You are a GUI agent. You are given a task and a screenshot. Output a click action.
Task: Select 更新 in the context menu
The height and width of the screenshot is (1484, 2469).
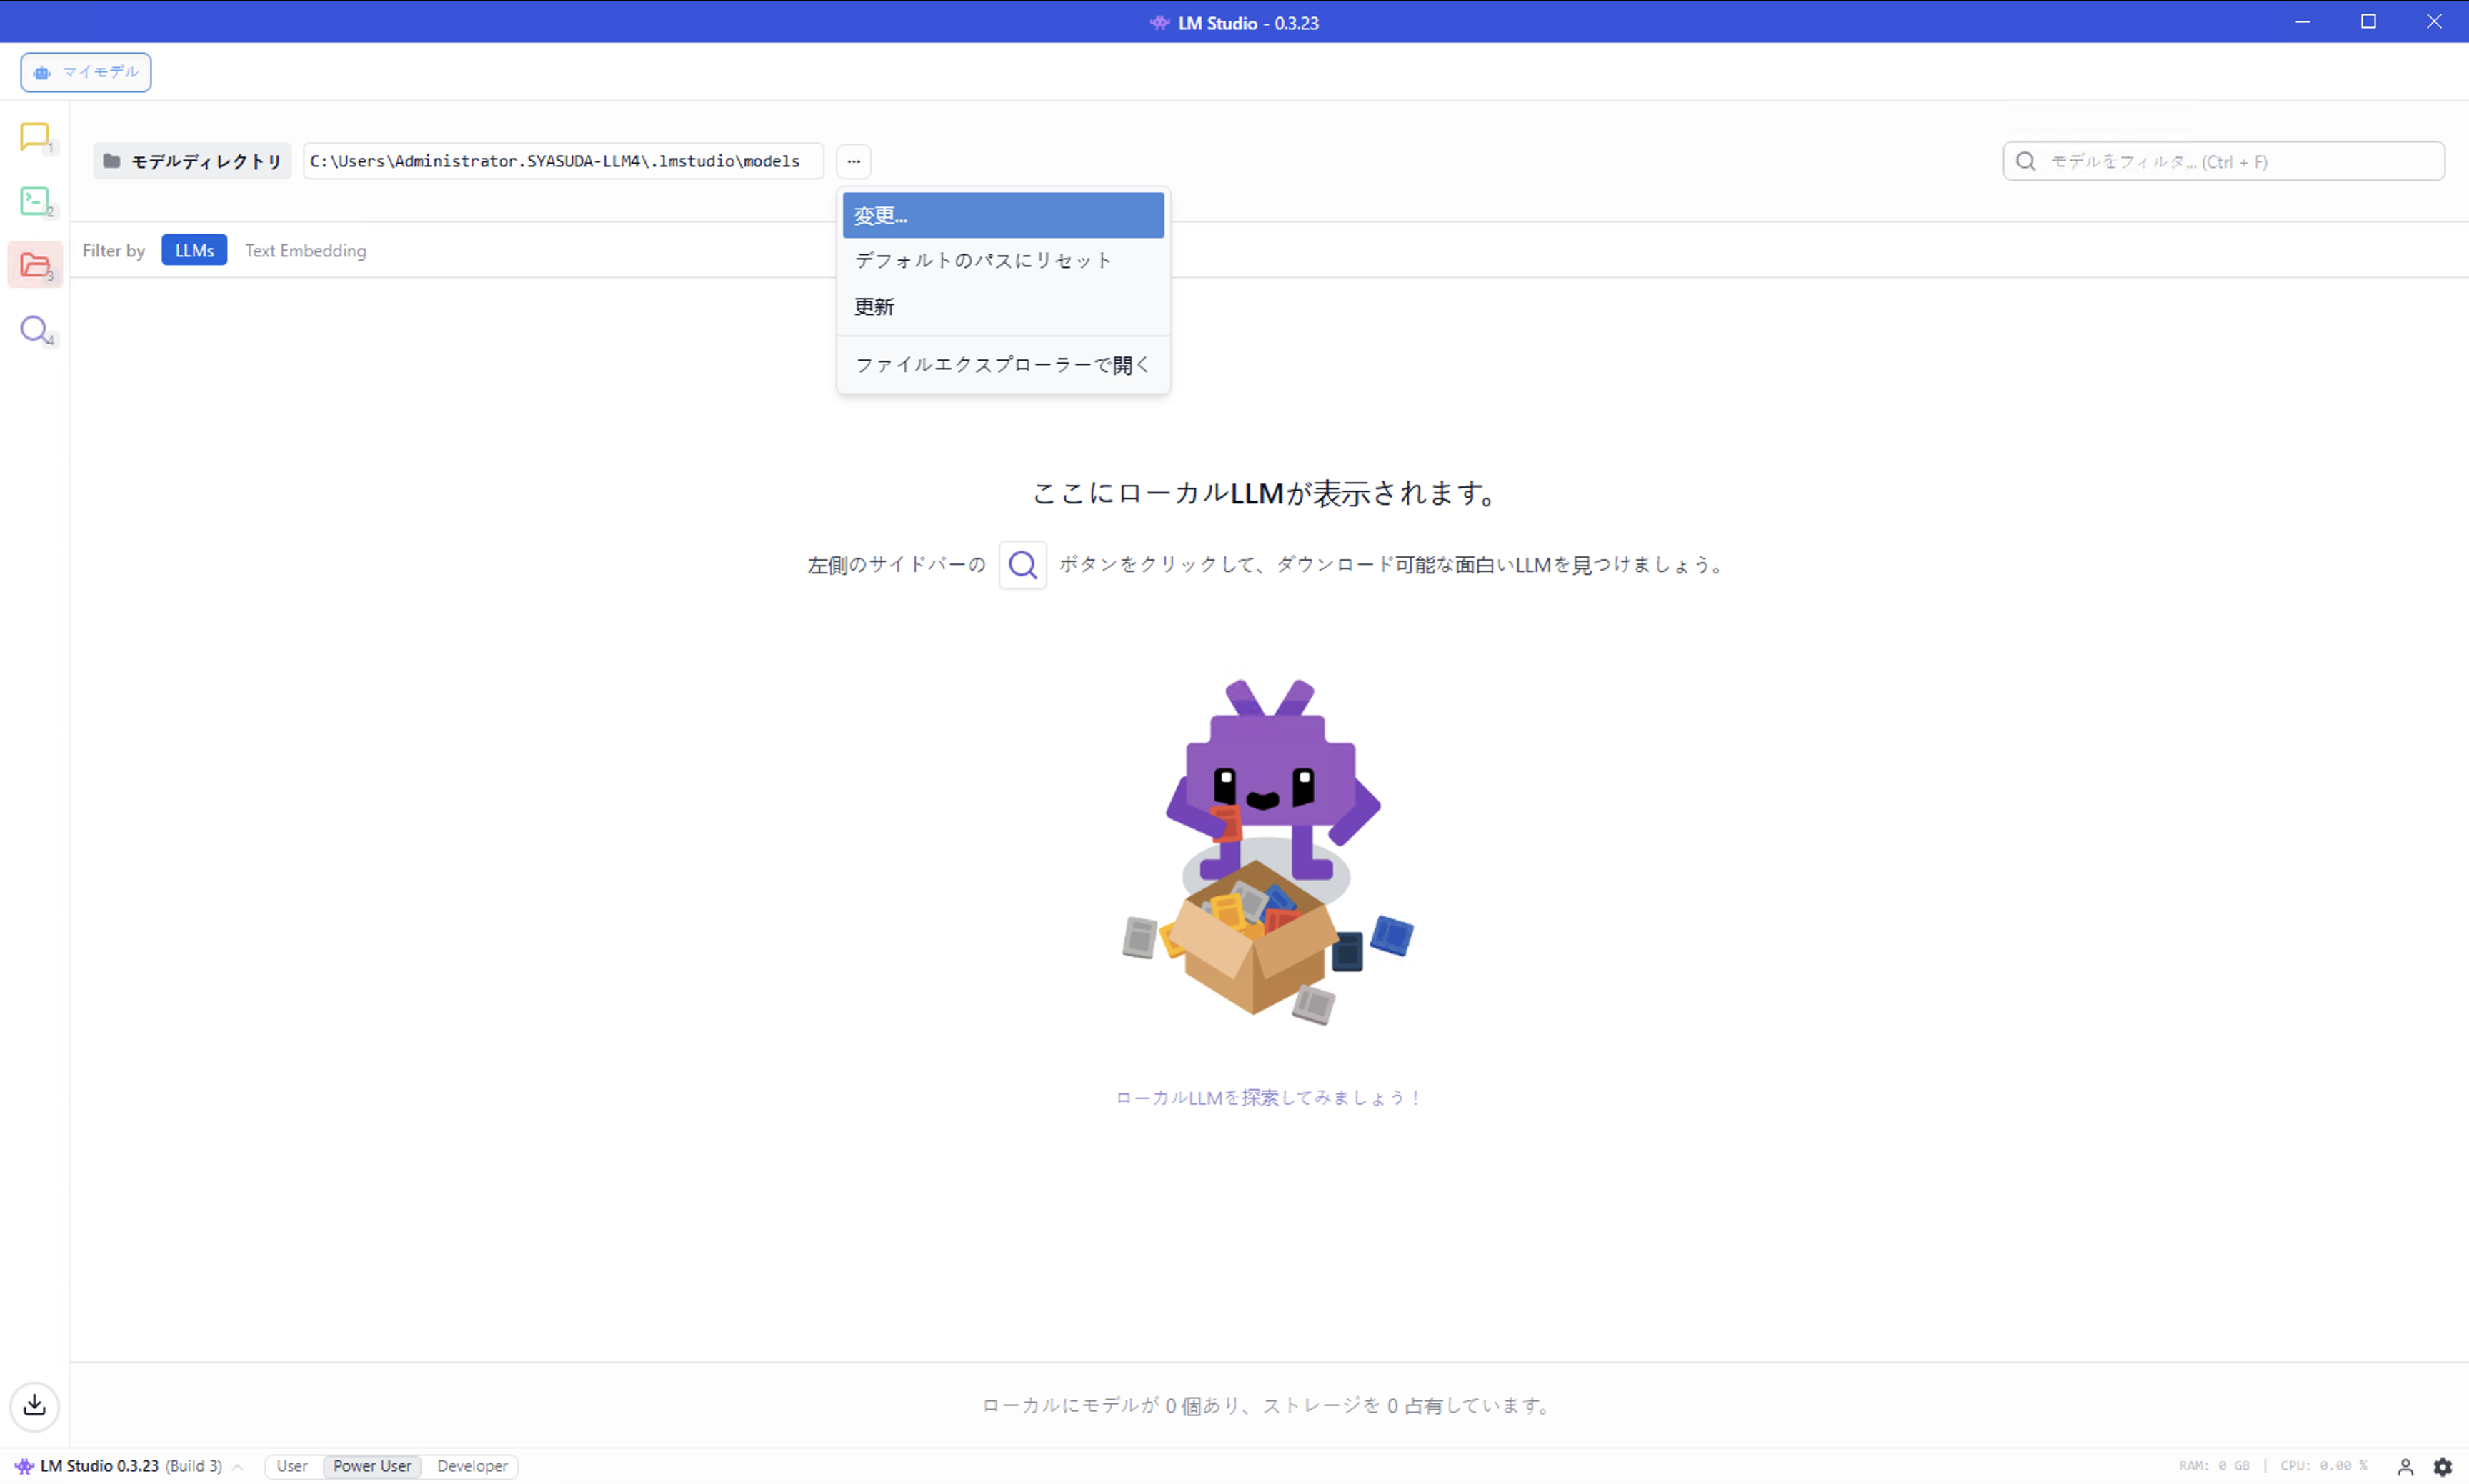(873, 306)
